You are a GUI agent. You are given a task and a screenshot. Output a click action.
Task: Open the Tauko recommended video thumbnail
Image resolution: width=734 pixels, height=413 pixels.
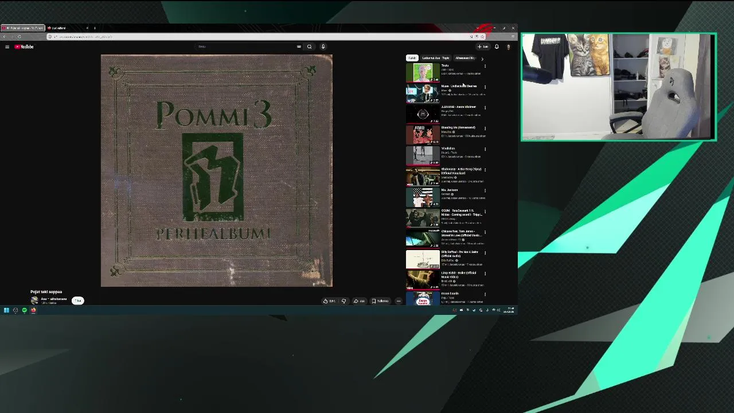tap(423, 73)
